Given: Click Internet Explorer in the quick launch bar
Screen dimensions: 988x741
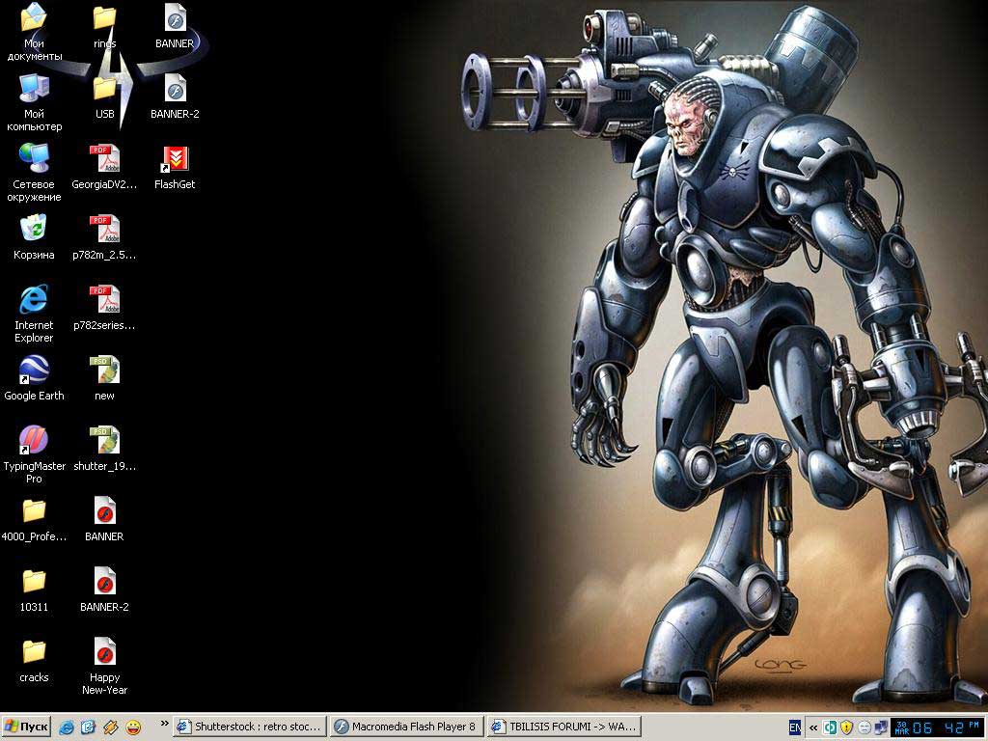Looking at the screenshot, I should [x=67, y=727].
